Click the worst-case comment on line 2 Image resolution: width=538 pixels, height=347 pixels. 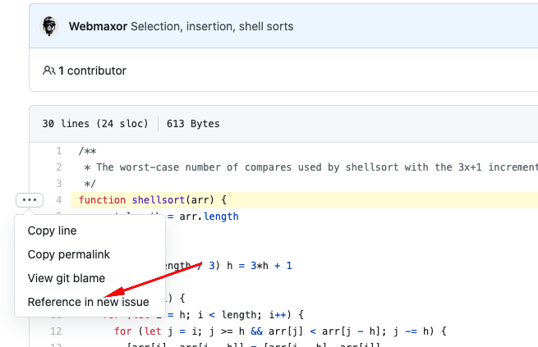[x=304, y=167]
